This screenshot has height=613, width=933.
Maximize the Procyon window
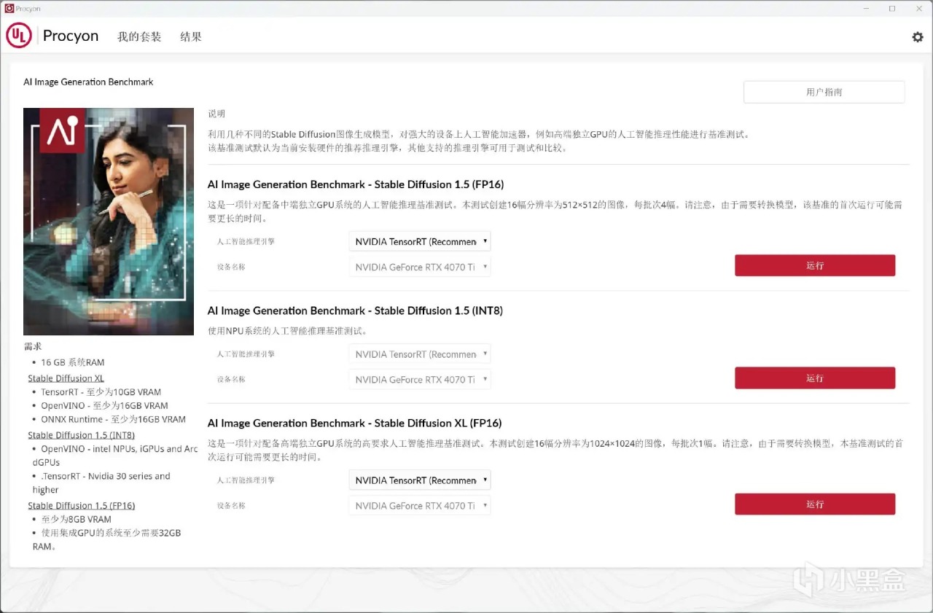pos(892,8)
